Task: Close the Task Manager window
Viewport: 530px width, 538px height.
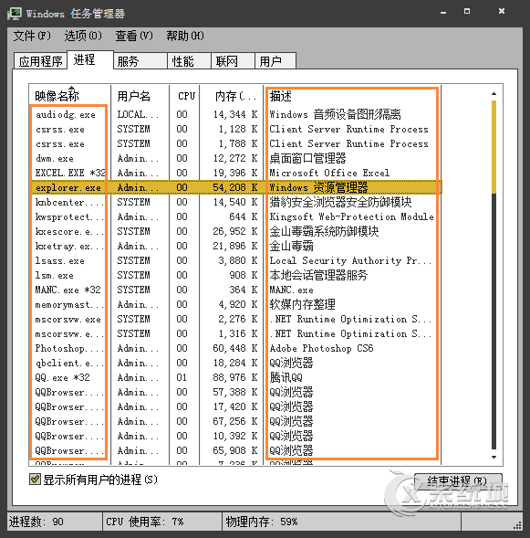Action: coord(502,11)
